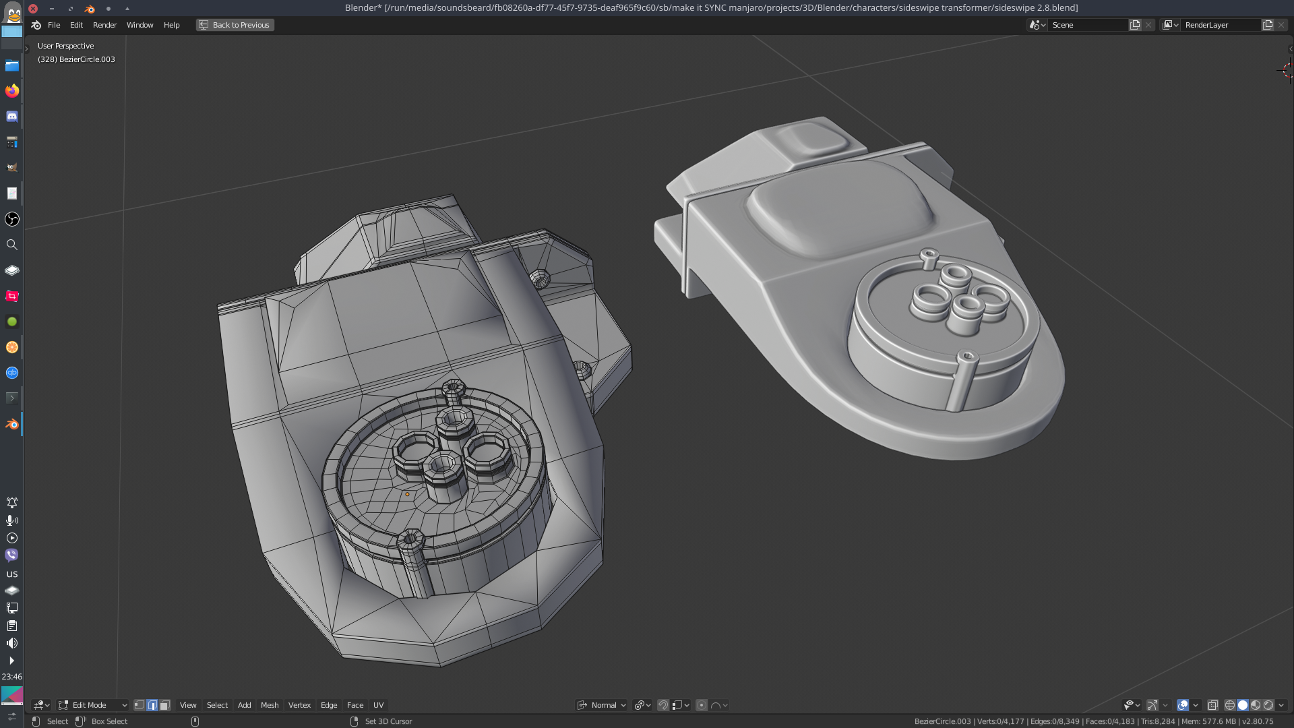Open Normal transform orientation dropdown
Screen dimensions: 1294x728
tap(603, 705)
